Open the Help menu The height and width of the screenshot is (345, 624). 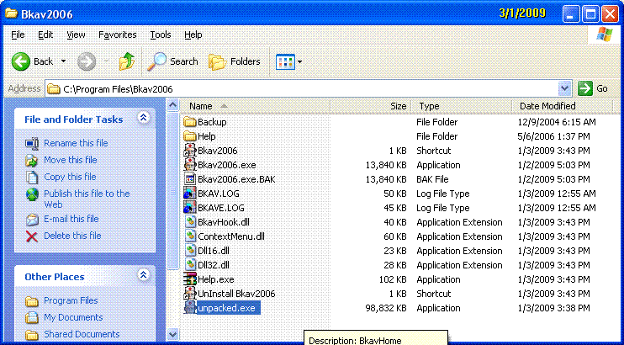193,34
